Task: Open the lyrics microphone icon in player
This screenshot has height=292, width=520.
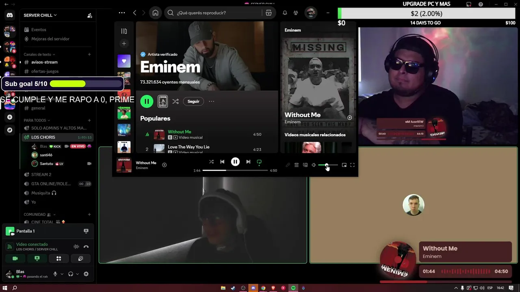Action: (288, 165)
